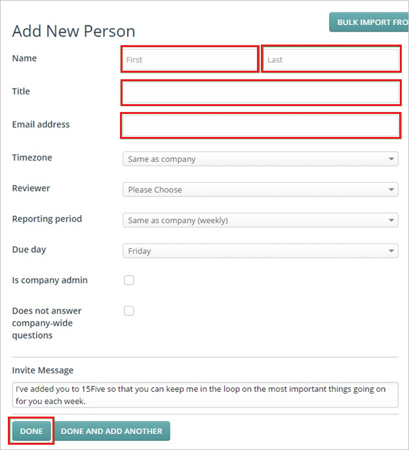409x450 pixels.
Task: Open the Due day dropdown showing Friday
Action: point(260,251)
